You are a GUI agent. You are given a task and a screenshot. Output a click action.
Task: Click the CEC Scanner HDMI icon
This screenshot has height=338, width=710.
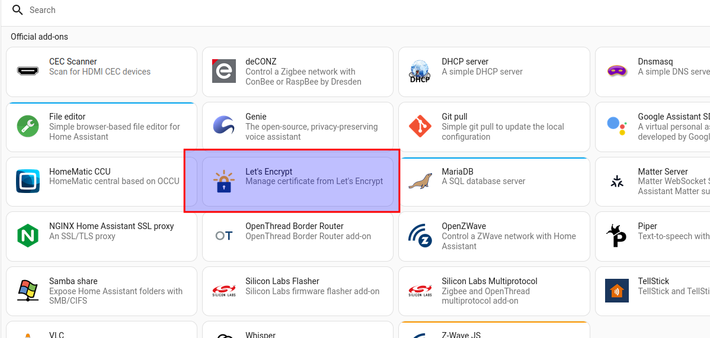[28, 72]
